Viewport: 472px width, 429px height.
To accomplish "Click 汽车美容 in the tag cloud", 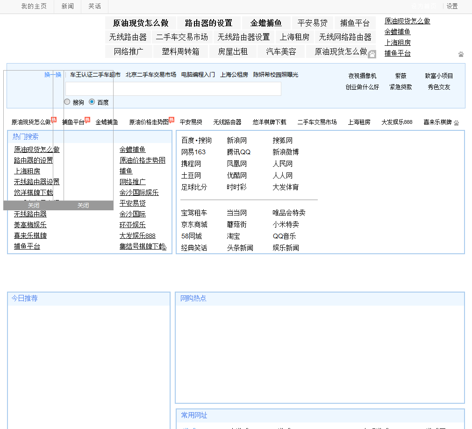I will (281, 51).
